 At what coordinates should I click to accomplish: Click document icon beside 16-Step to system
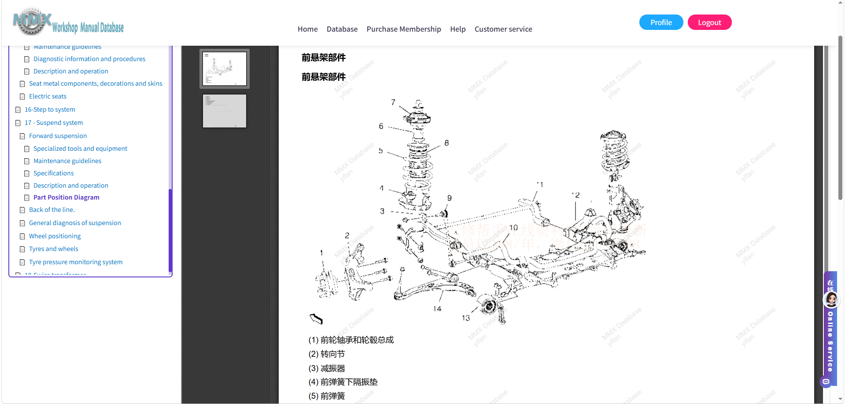click(x=18, y=109)
